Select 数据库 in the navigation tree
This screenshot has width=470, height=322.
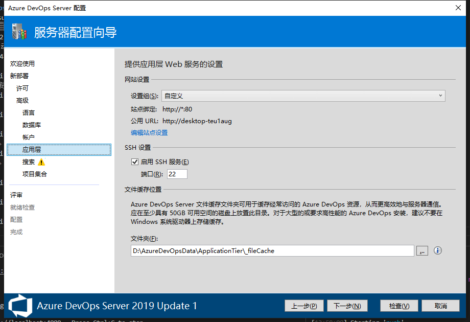coord(32,125)
